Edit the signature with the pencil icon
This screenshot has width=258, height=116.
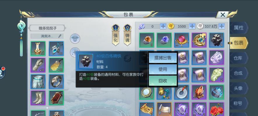60,36
